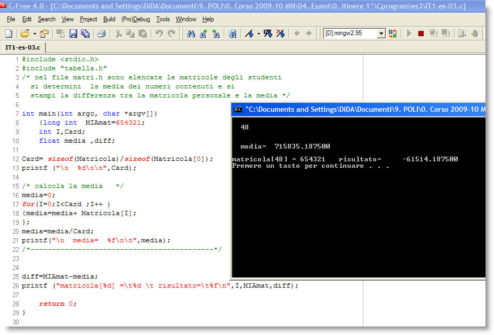This screenshot has width=494, height=335.
Task: Open the Tools menu
Action: tap(163, 19)
